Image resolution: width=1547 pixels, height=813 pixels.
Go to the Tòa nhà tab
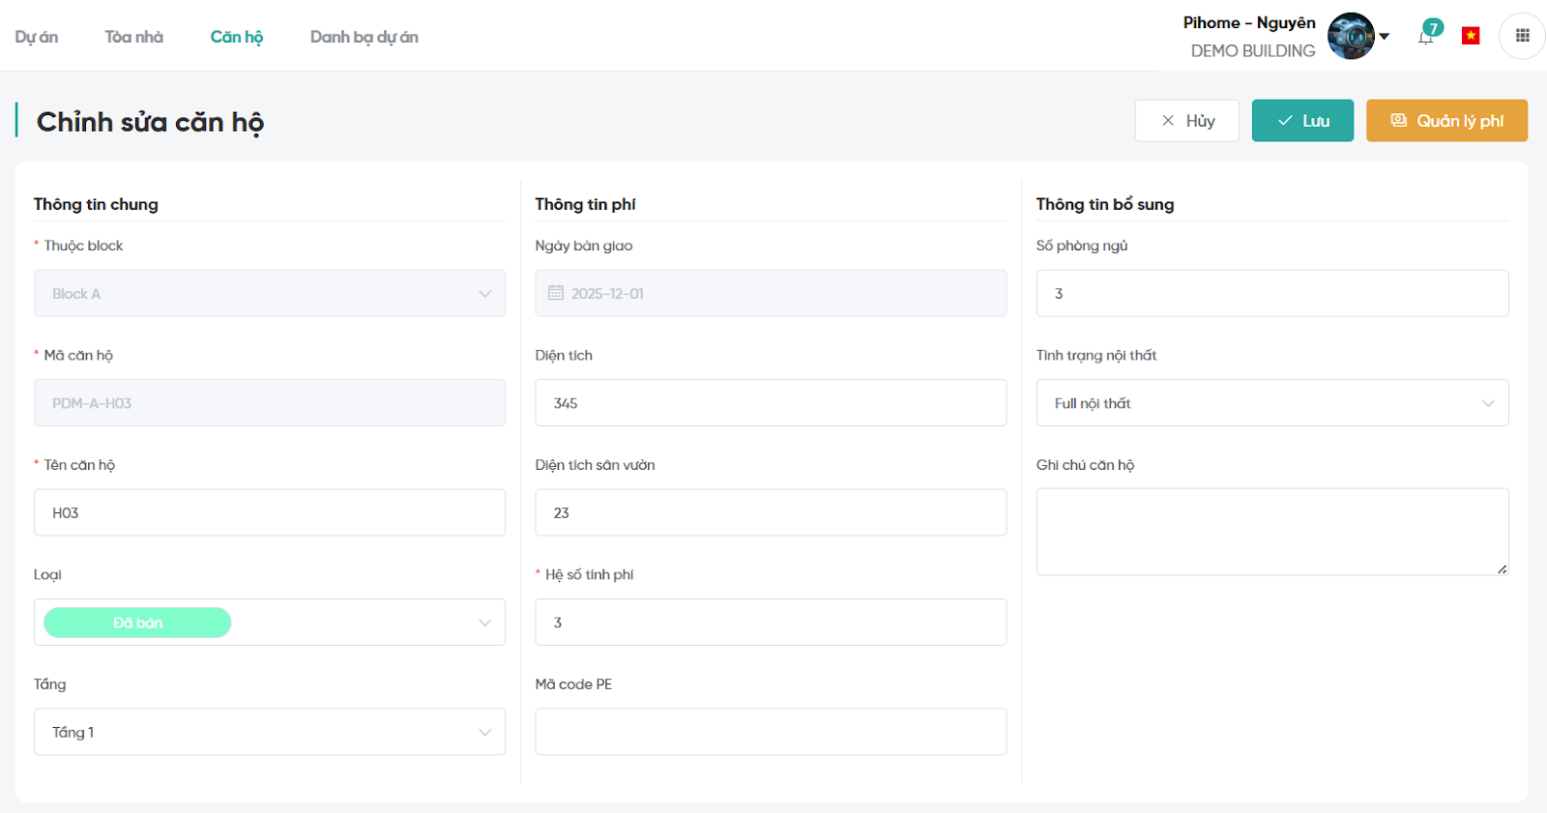134,37
